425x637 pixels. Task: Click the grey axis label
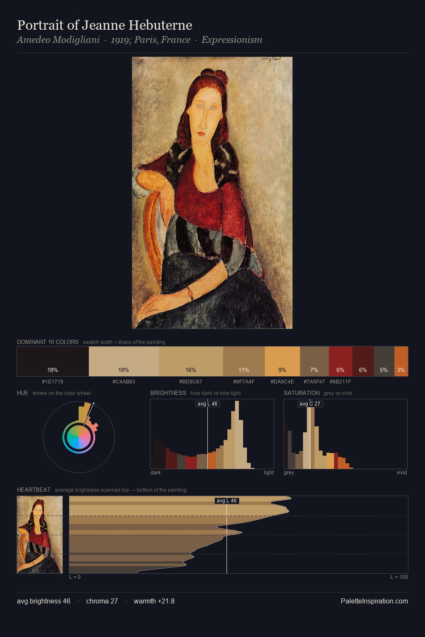(x=289, y=473)
